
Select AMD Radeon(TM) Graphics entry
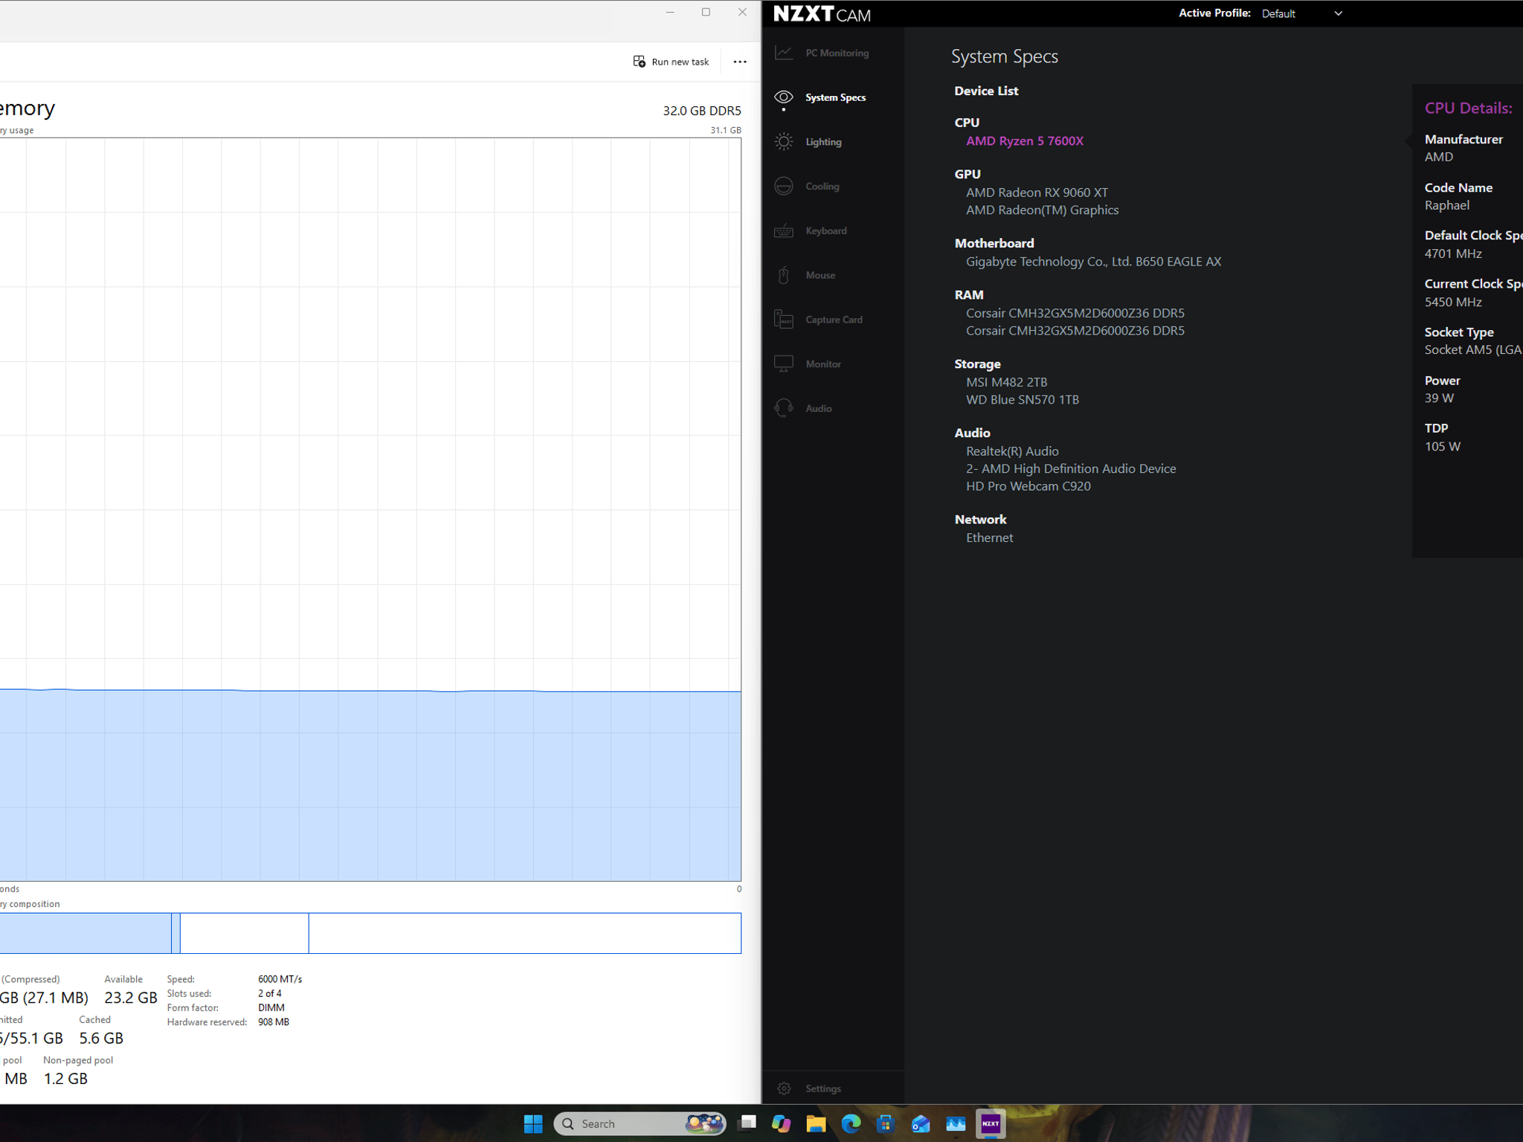click(x=1042, y=210)
